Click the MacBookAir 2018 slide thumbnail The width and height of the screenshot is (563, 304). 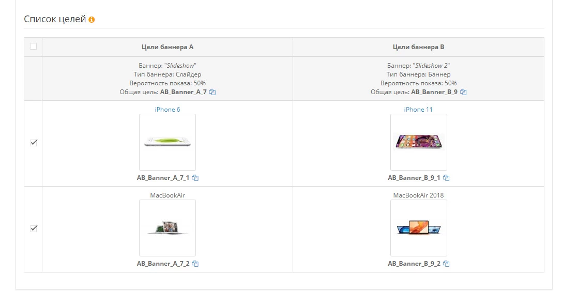419,228
